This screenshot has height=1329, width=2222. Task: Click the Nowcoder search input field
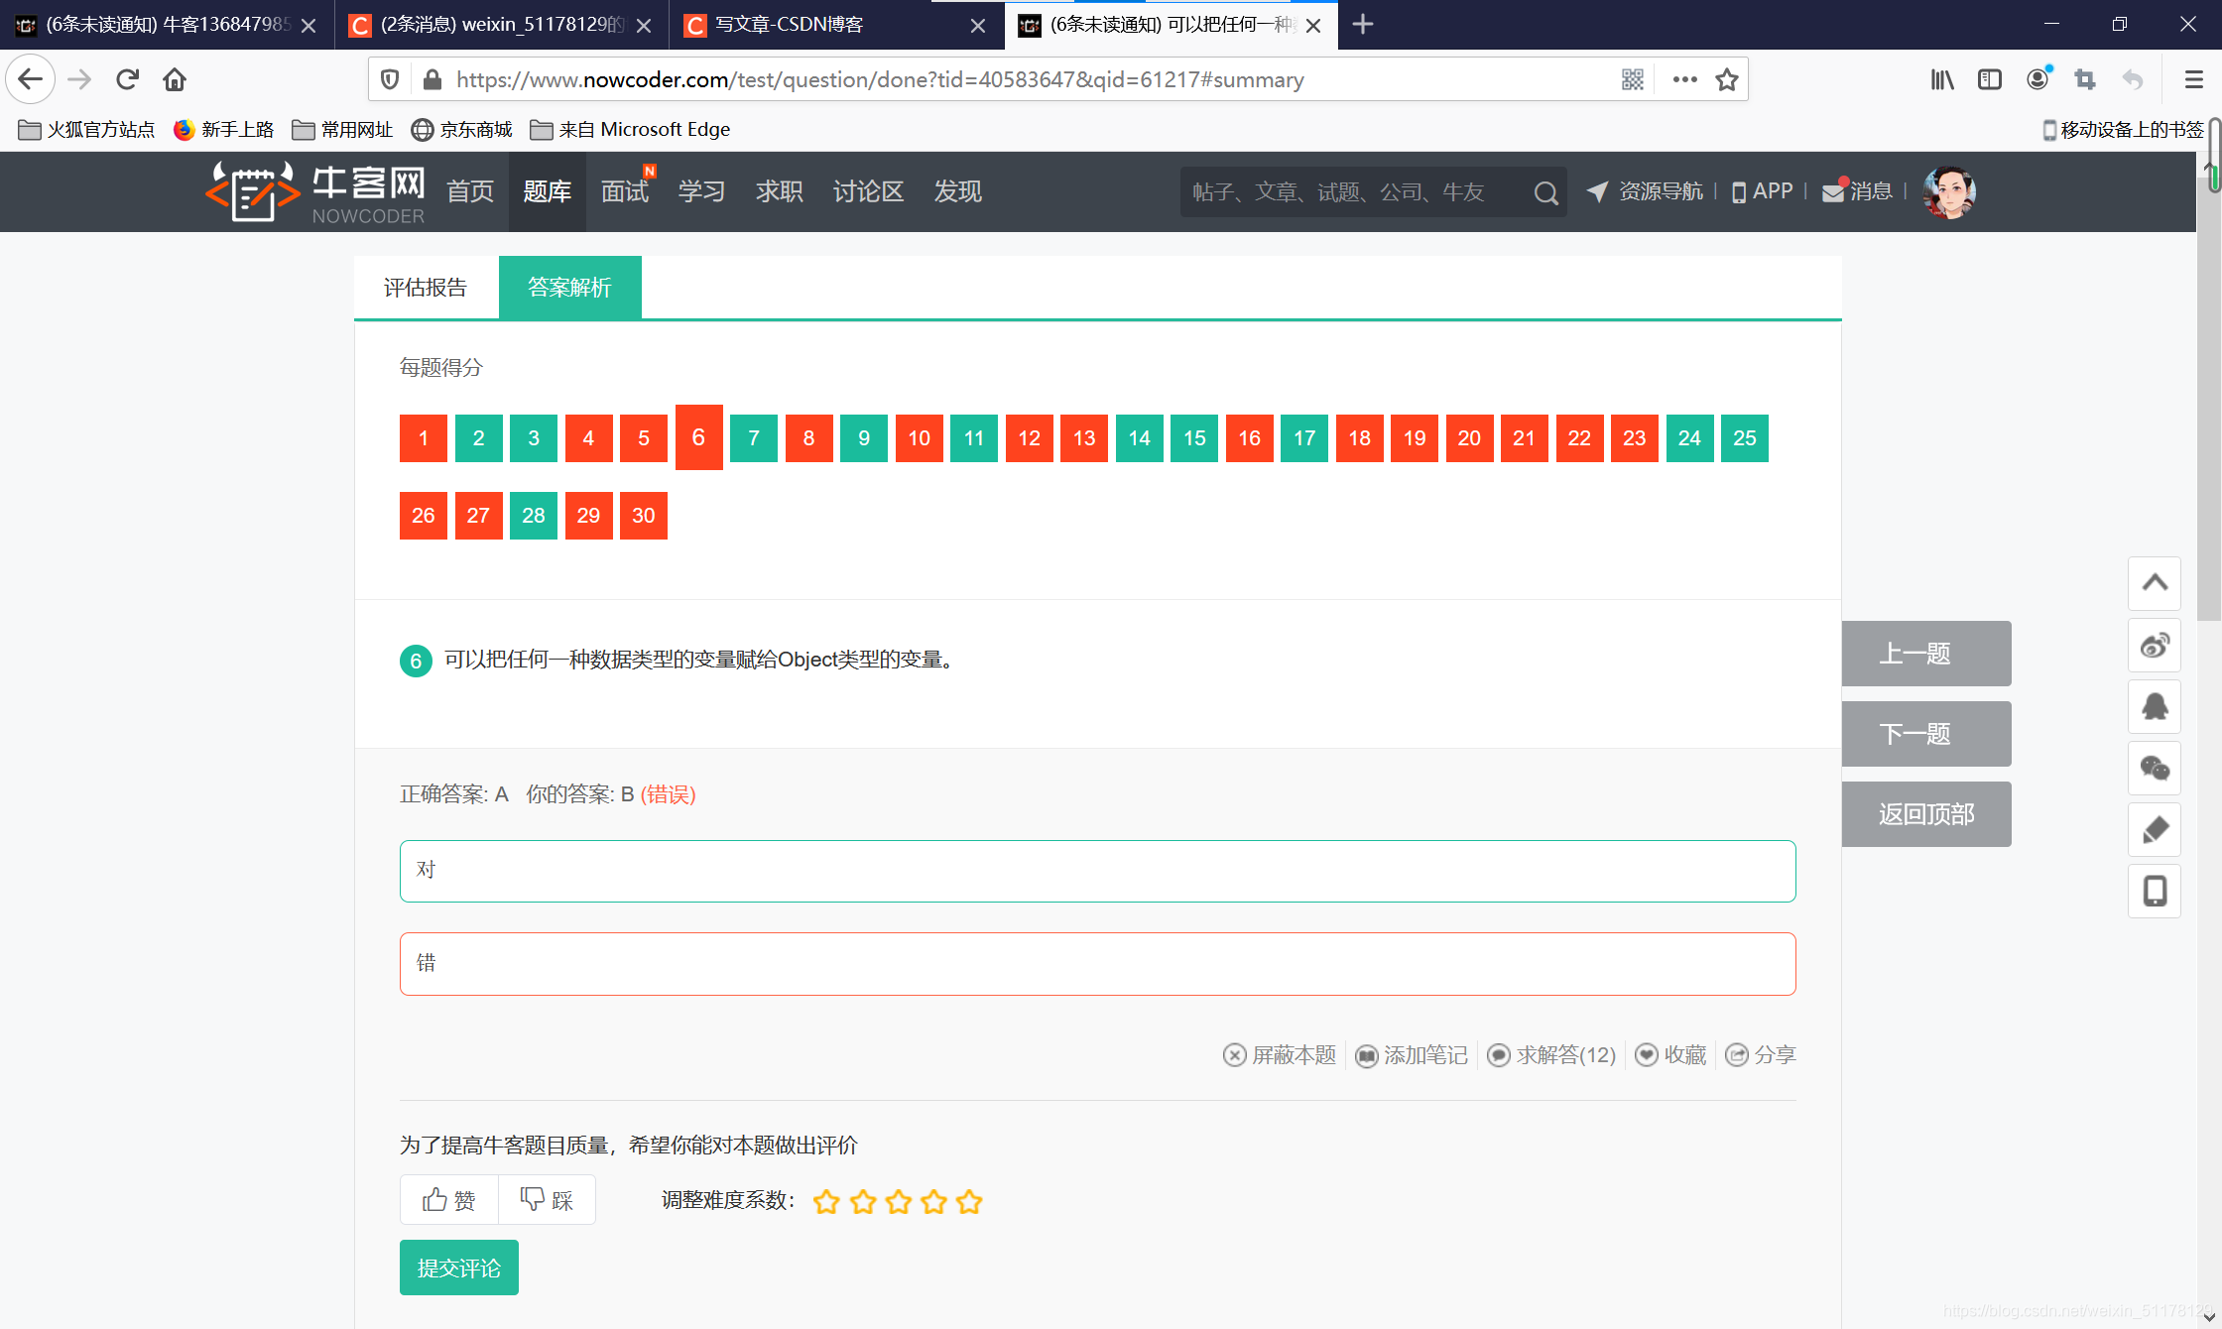(1354, 192)
